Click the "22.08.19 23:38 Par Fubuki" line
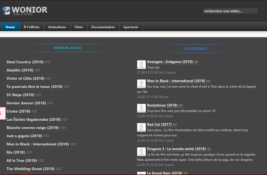267x175 pixels. [155, 140]
